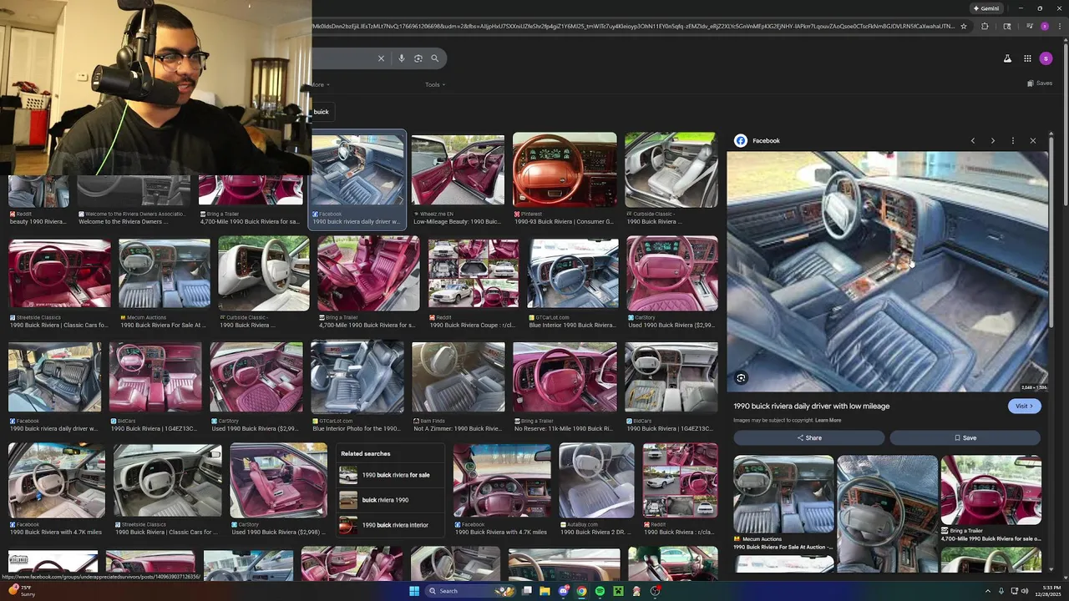The height and width of the screenshot is (601, 1069).
Task: Open the Gemini button in Chrome
Action: (986, 8)
